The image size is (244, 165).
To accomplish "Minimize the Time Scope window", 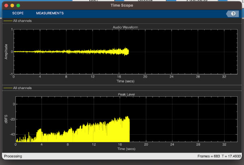I will coord(12,6).
